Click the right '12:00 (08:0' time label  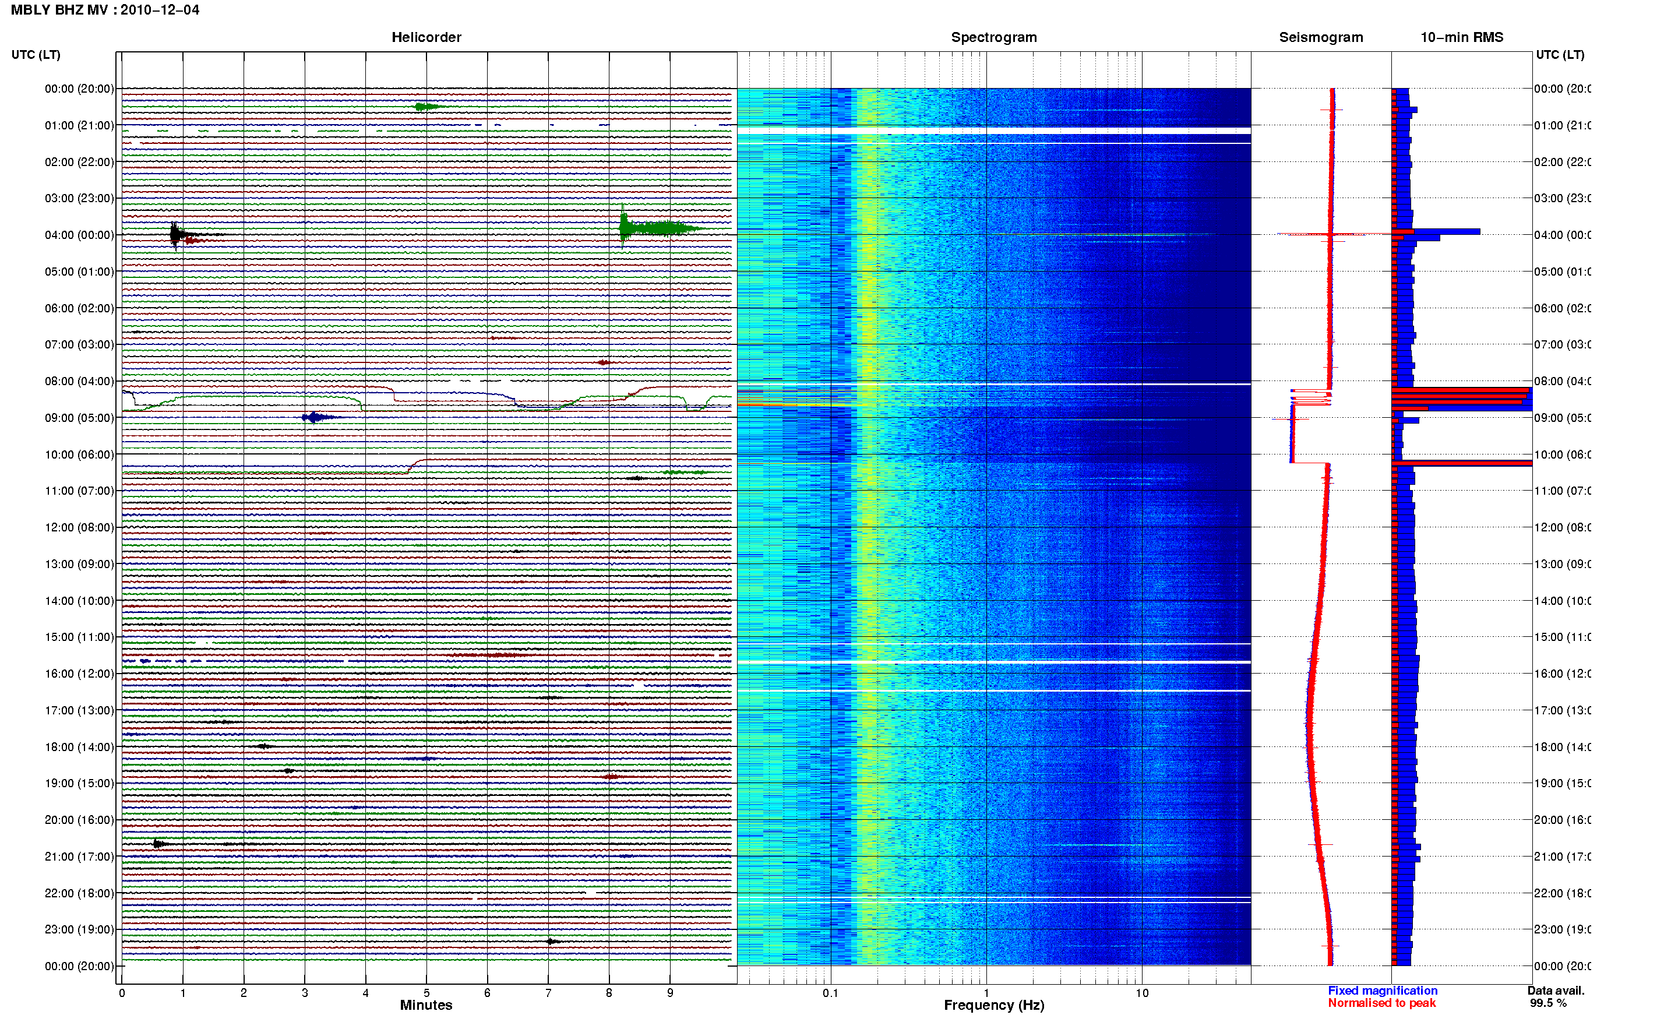1563,527
